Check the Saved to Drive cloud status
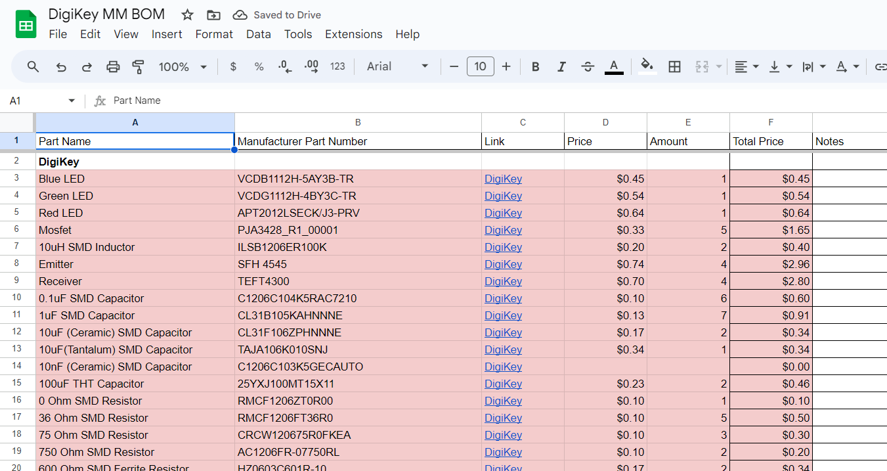The width and height of the screenshot is (887, 471). click(x=277, y=14)
